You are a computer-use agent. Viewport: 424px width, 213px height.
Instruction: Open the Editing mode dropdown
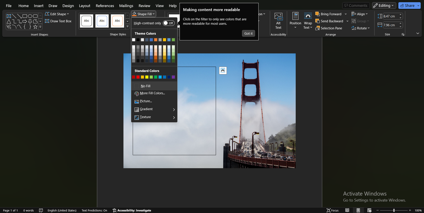[x=384, y=6]
